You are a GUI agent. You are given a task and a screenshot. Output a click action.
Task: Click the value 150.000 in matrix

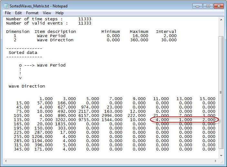(44, 128)
